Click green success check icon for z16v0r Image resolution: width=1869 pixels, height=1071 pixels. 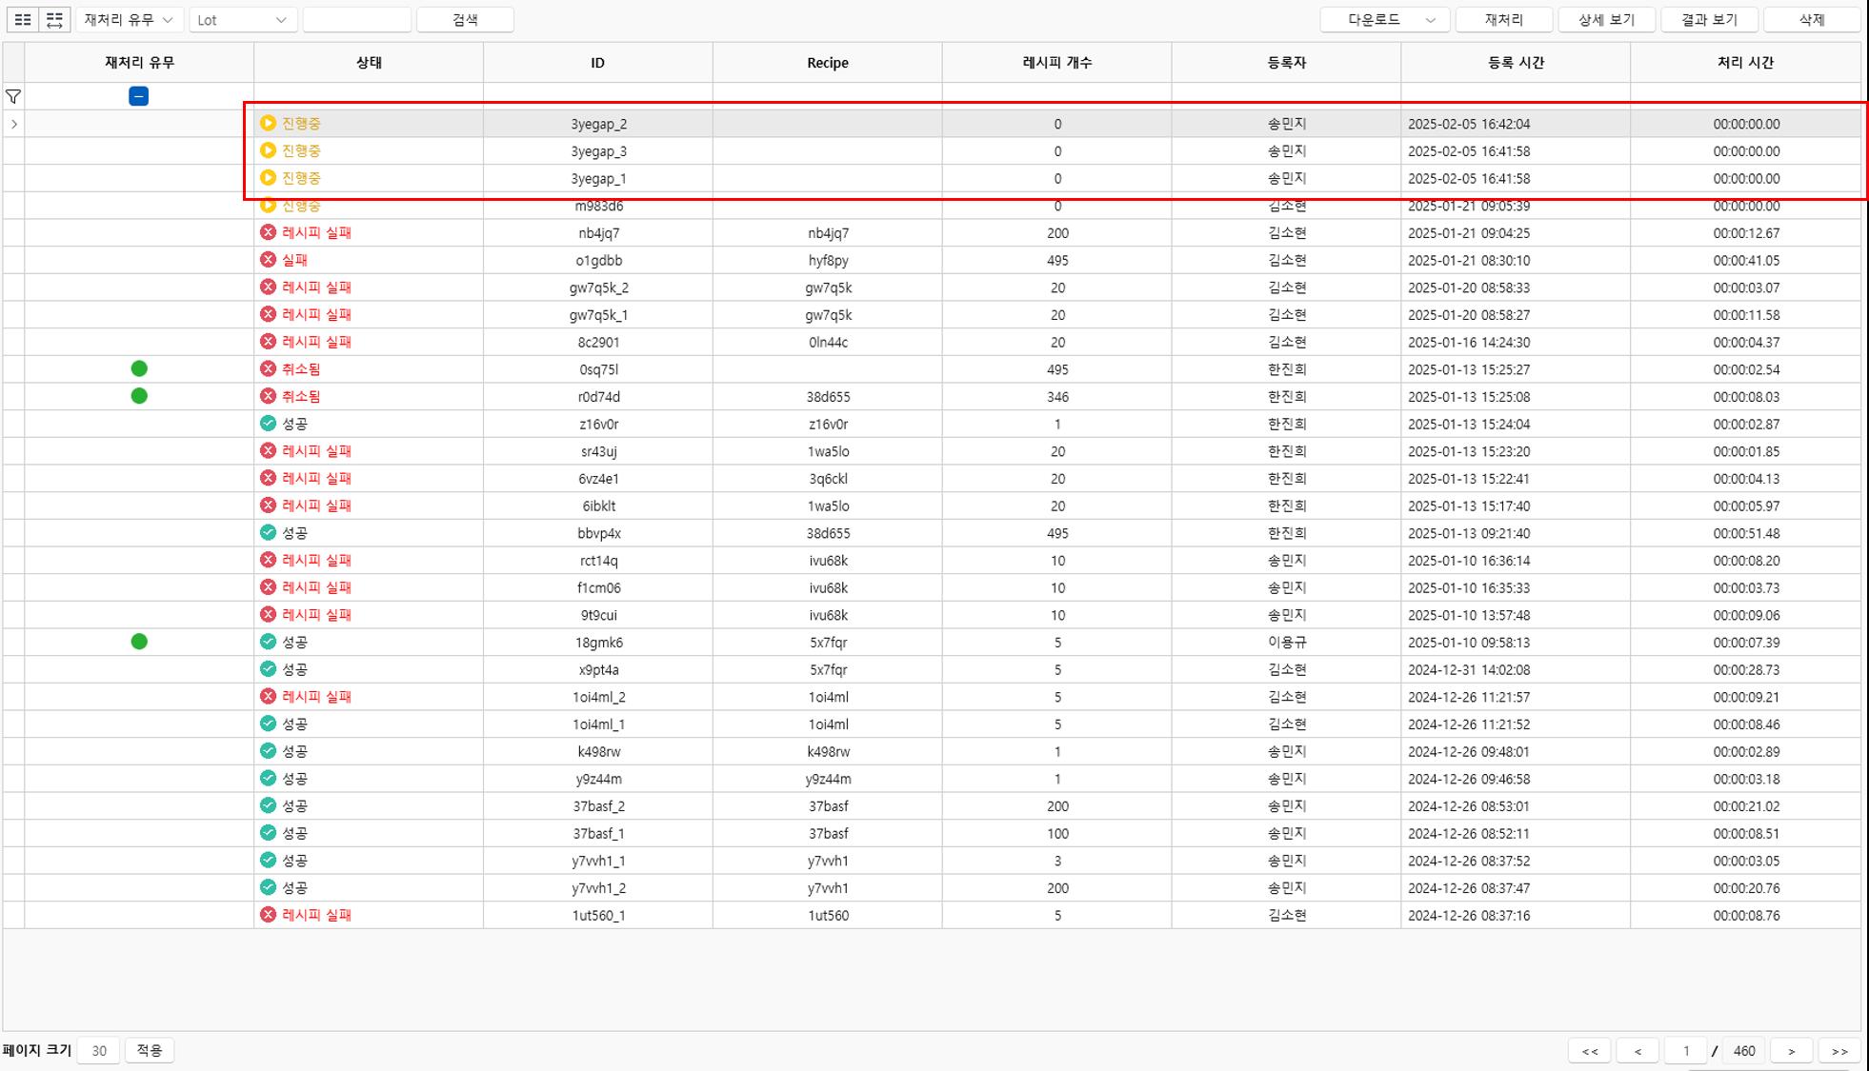[x=268, y=424]
